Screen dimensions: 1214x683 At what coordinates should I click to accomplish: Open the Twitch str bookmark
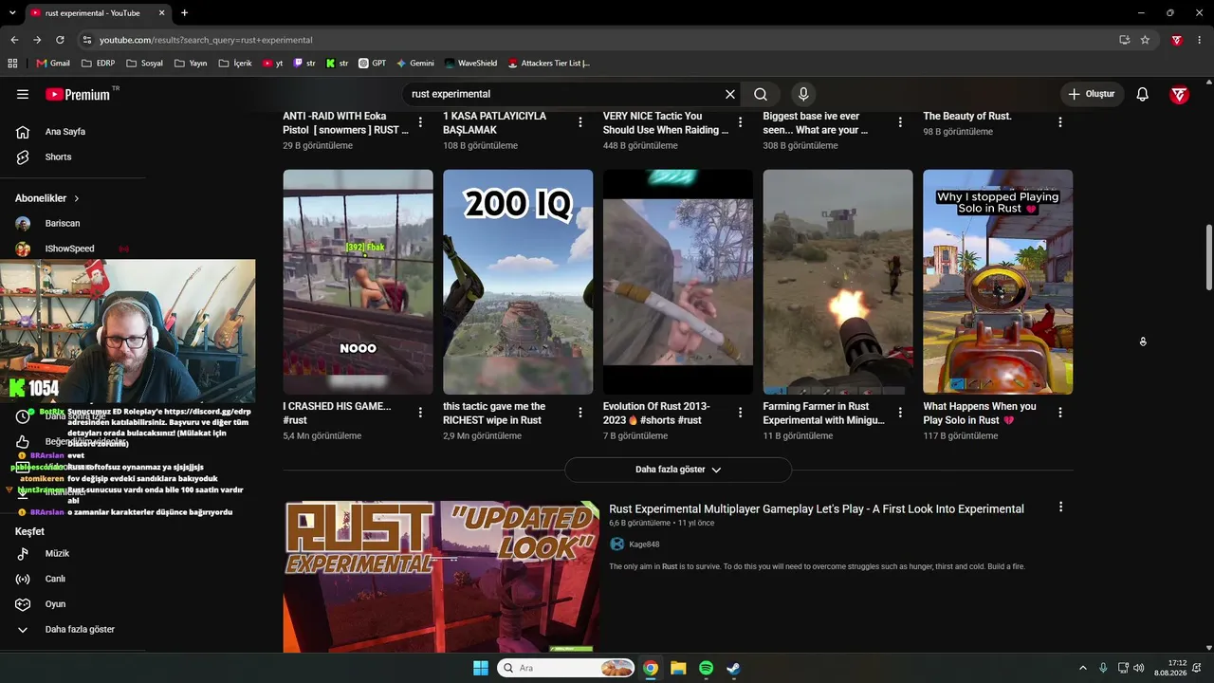(x=304, y=64)
